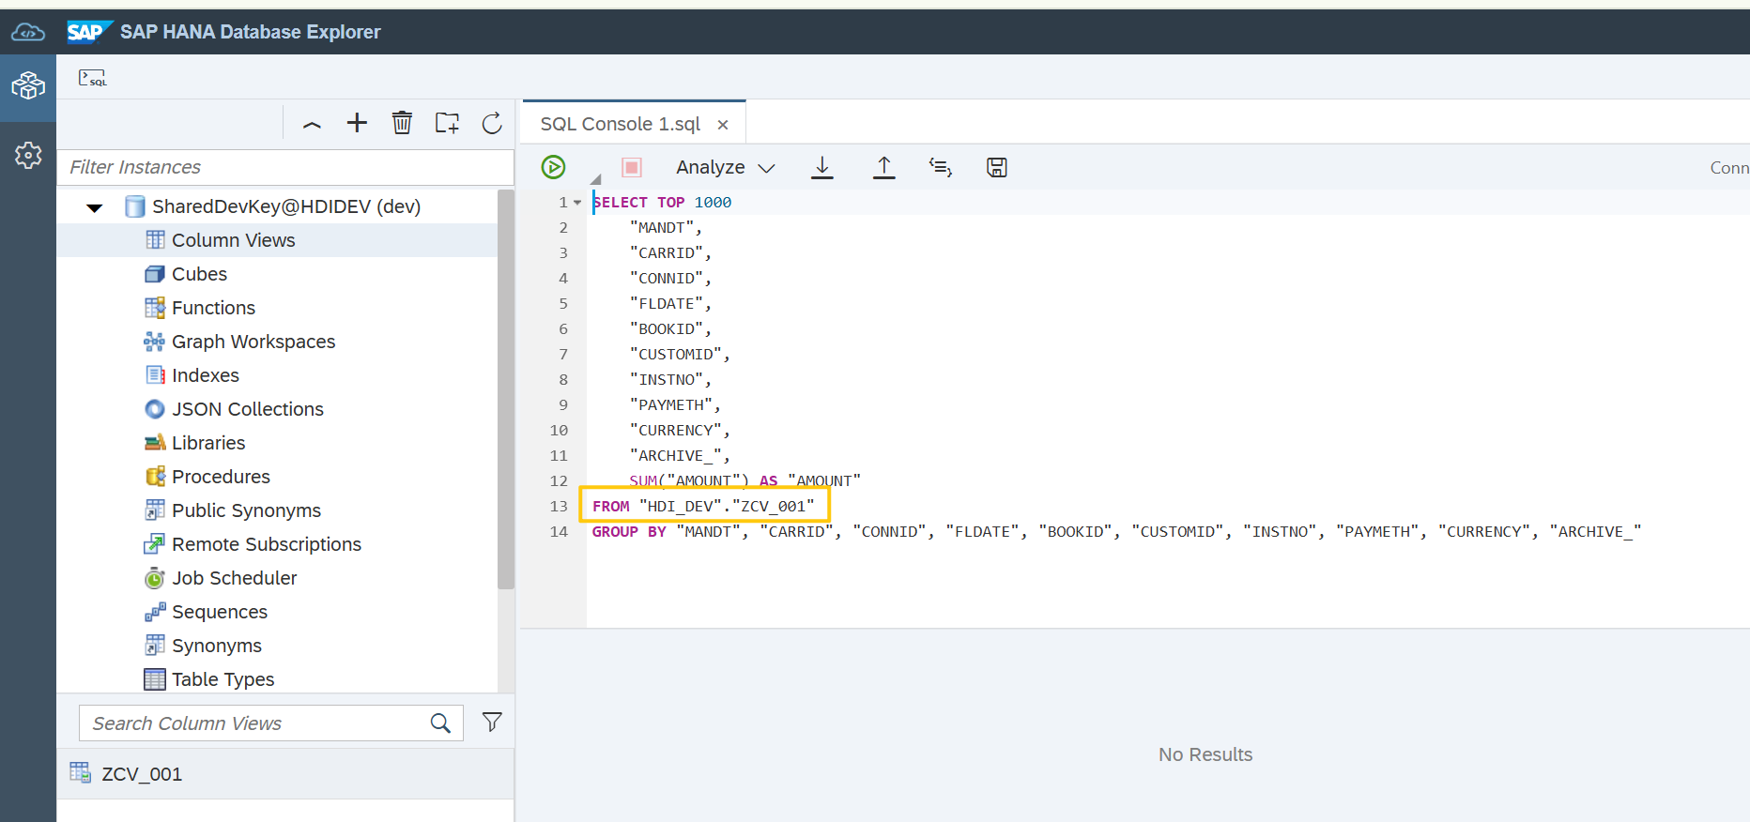Screen dimensions: 1750x822
Task: Open Public Synonyms tree item
Action: click(x=246, y=510)
